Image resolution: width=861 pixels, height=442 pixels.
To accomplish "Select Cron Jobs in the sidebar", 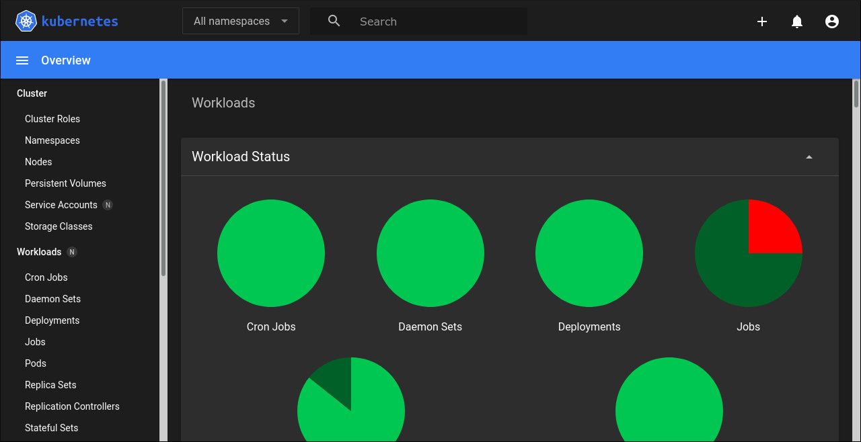I will pos(46,277).
